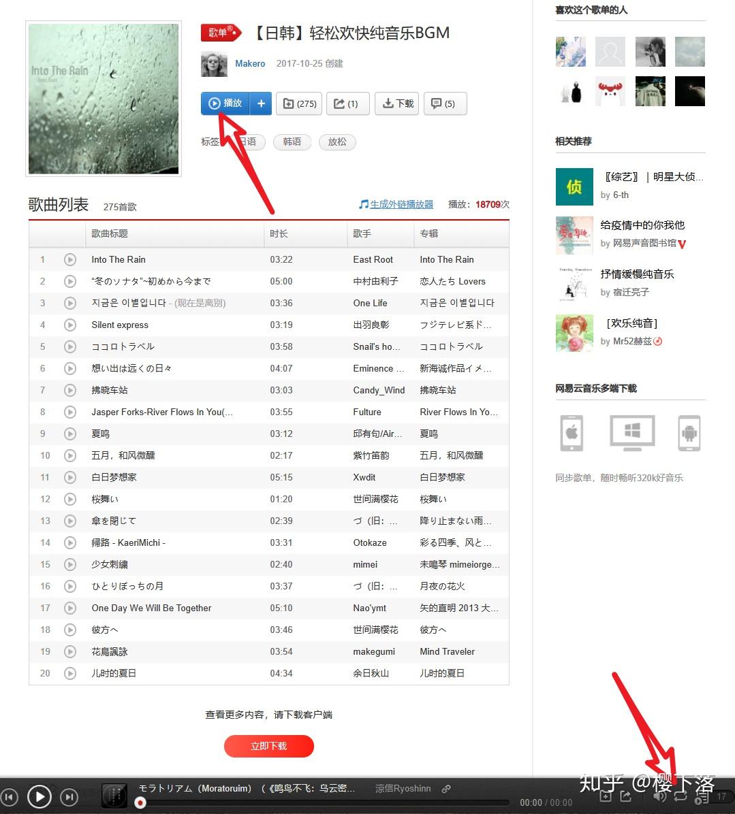Open the Into The Rain album cover
Screen dimensions: 735x814
point(104,99)
